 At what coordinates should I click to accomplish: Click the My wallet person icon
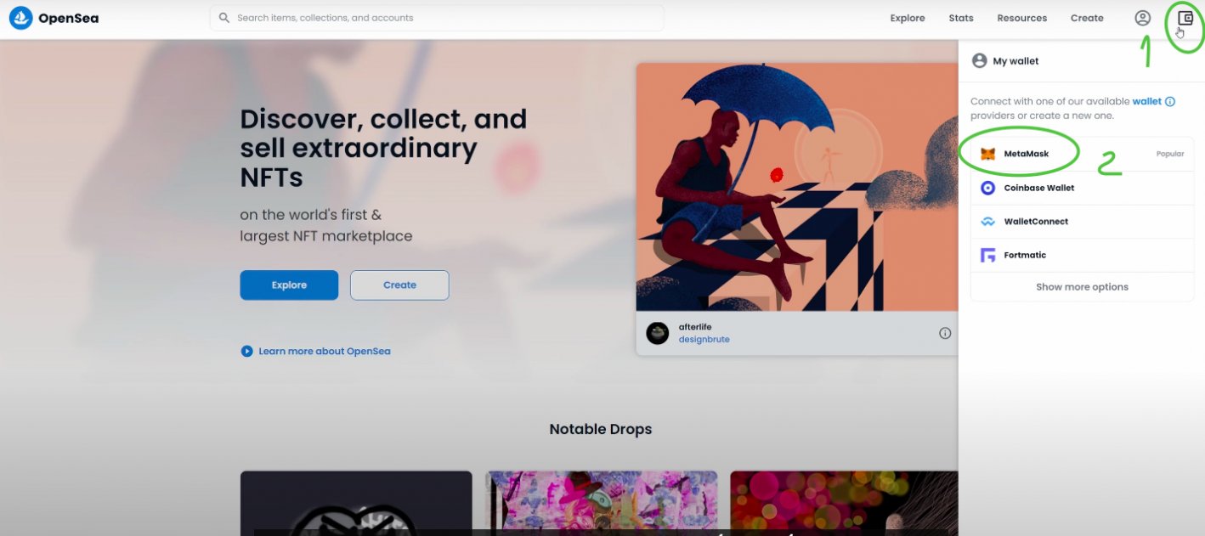pos(979,61)
